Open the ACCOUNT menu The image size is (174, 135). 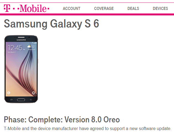coord(72,9)
